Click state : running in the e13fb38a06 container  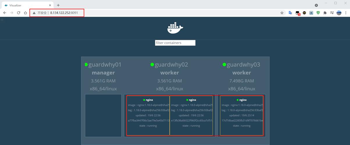coord(191,126)
